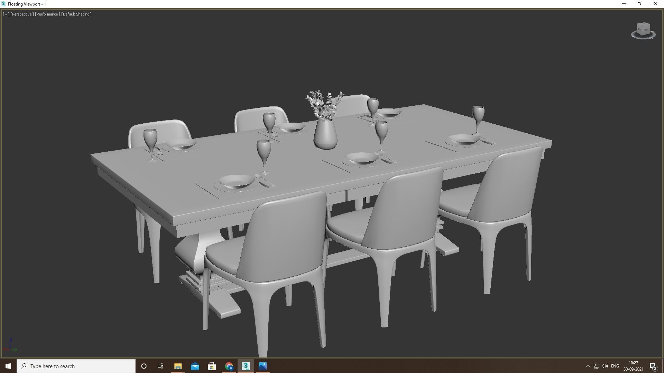664x373 pixels.
Task: Open the Windows Start menu
Action: 8,366
